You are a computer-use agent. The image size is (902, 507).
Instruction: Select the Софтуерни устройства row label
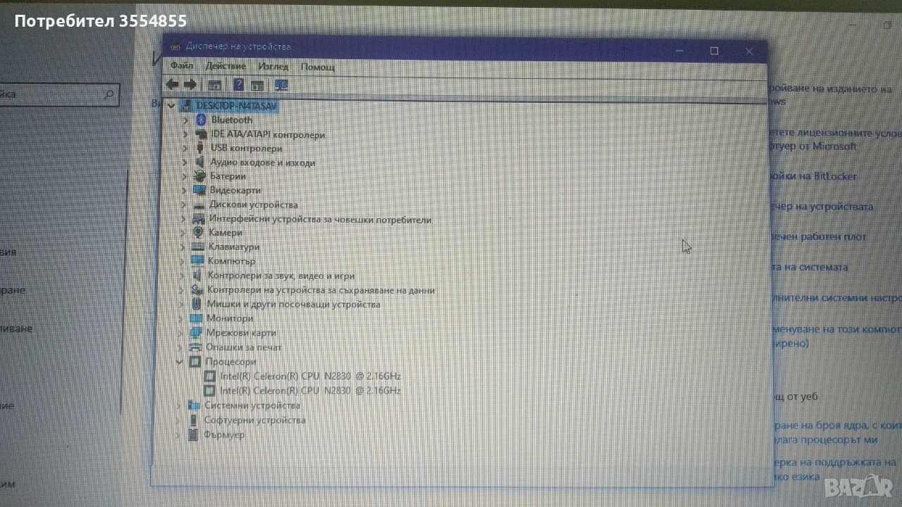pyautogui.click(x=255, y=420)
